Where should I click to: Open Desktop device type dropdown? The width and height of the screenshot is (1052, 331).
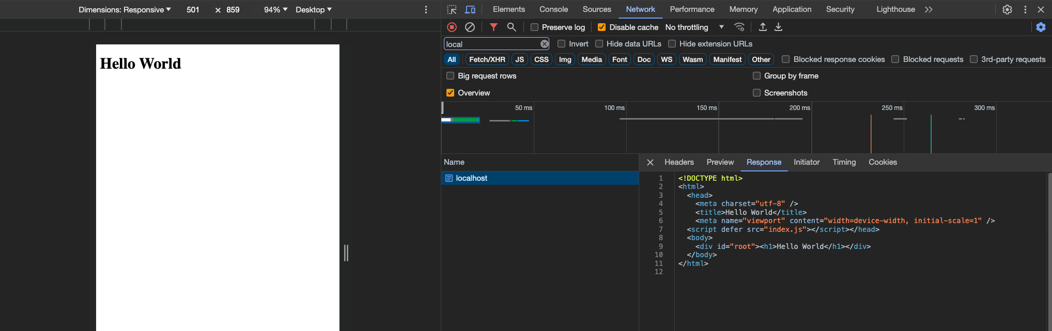coord(314,9)
